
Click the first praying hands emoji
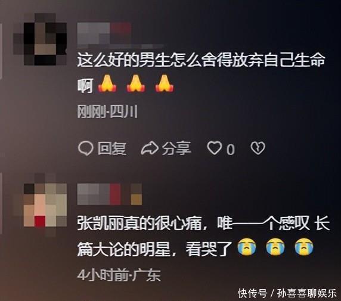coord(107,83)
